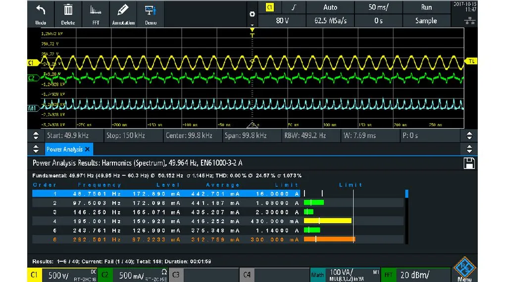The width and height of the screenshot is (505, 282).
Task: Click the Auto trigger mode button
Action: tap(330, 7)
